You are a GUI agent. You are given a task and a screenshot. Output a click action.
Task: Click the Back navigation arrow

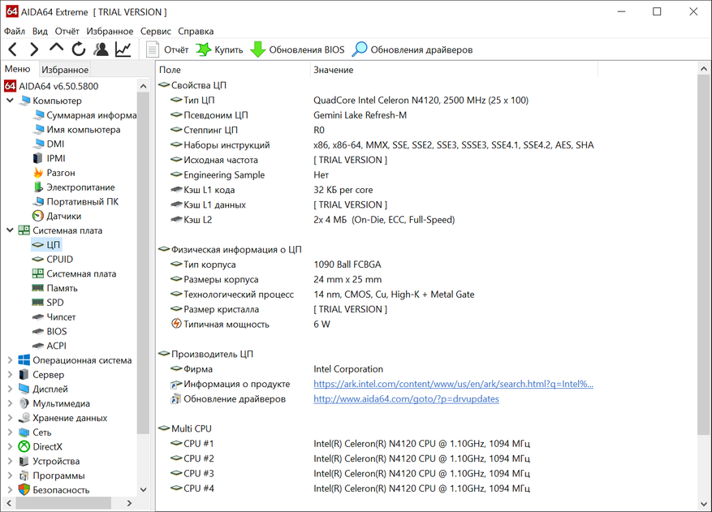coord(13,49)
